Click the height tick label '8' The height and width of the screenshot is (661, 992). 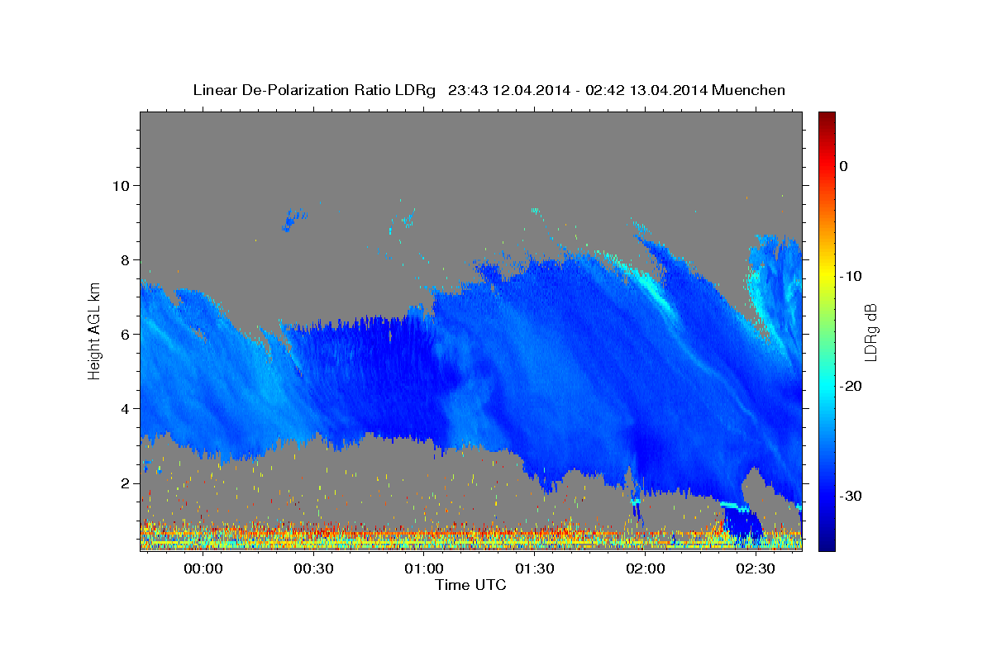tap(124, 259)
